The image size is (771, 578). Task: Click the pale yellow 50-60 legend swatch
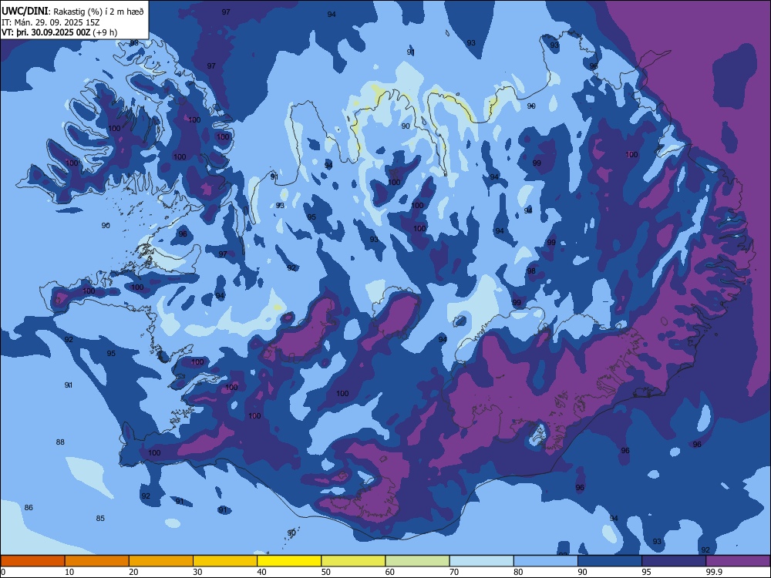tap(353, 561)
